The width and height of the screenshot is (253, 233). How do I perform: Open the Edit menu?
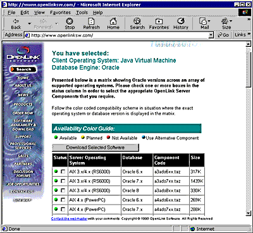coord(25,13)
